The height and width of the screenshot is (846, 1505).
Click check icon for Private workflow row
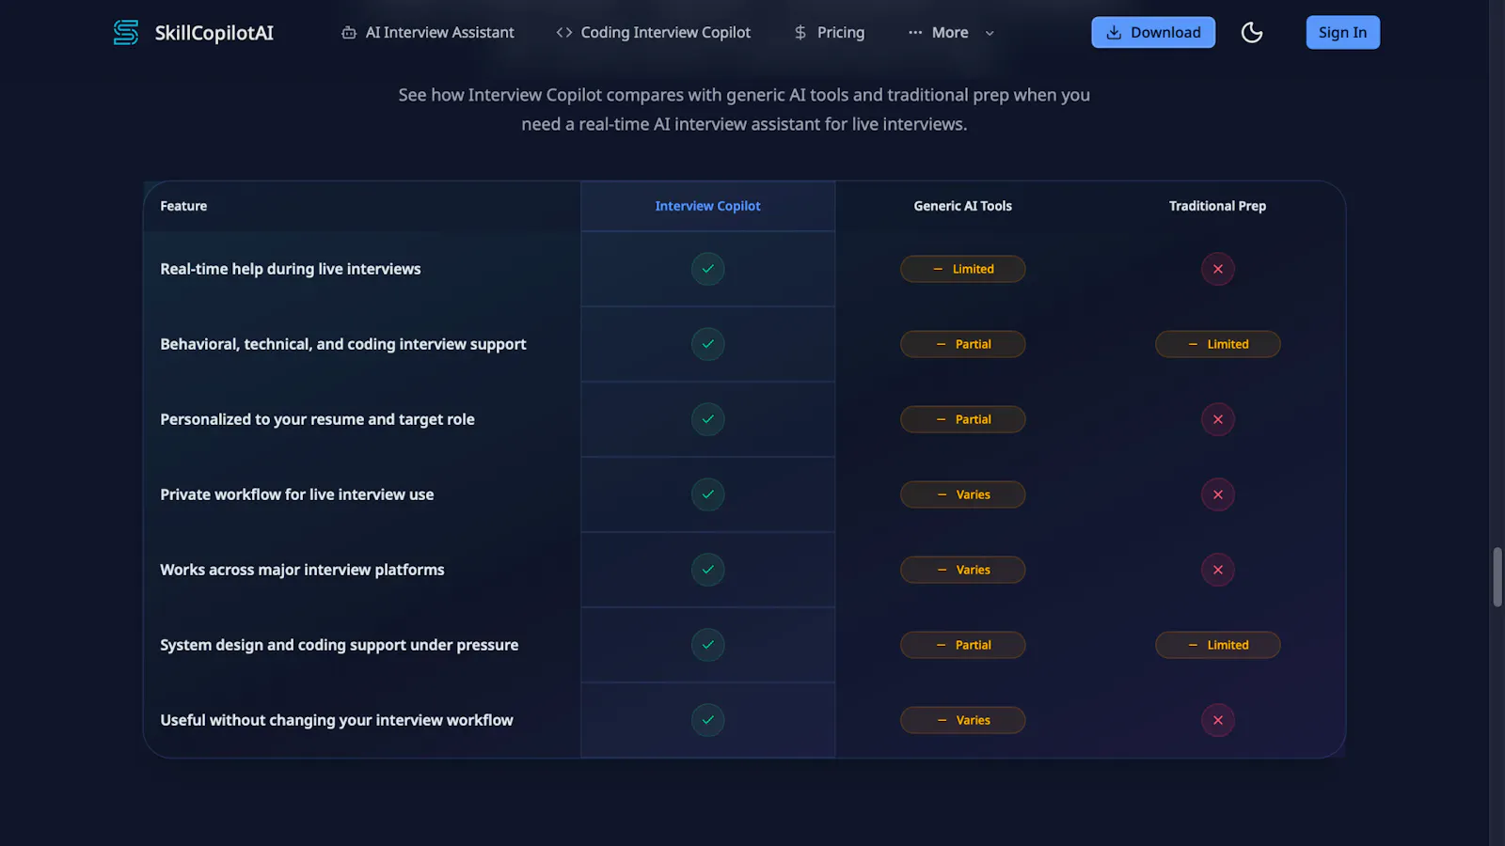708,494
